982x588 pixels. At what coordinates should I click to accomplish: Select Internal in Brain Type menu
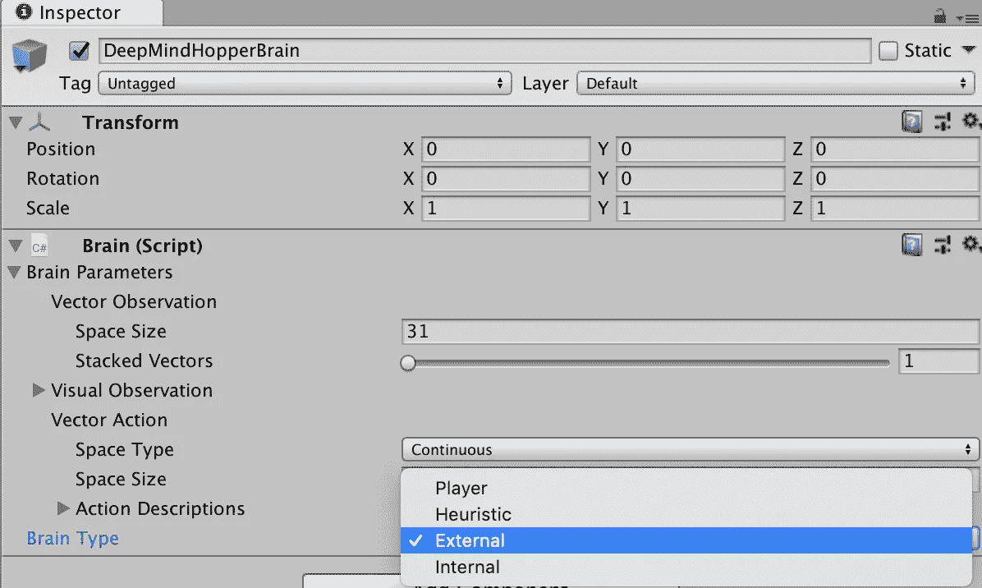pyautogui.click(x=686, y=567)
